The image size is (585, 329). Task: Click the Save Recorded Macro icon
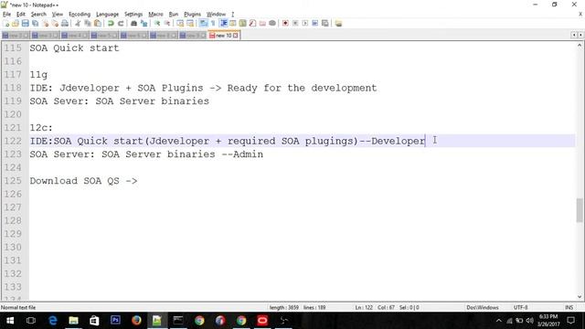tap(325, 24)
